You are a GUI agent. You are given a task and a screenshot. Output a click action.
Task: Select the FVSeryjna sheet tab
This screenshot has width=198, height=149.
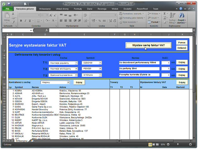point(22,141)
